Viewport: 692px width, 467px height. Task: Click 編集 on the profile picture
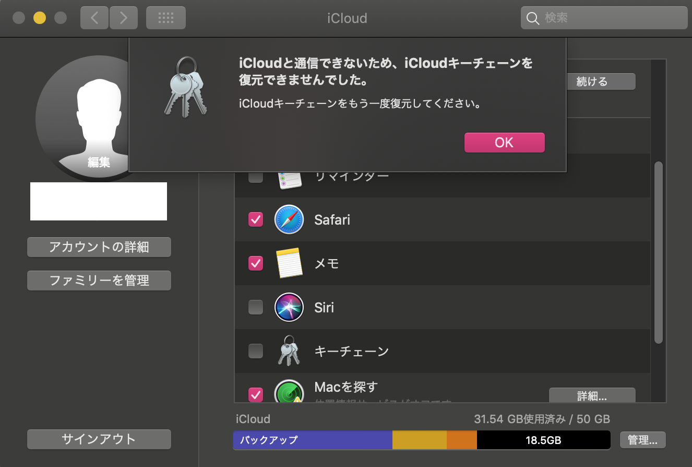coord(99,162)
